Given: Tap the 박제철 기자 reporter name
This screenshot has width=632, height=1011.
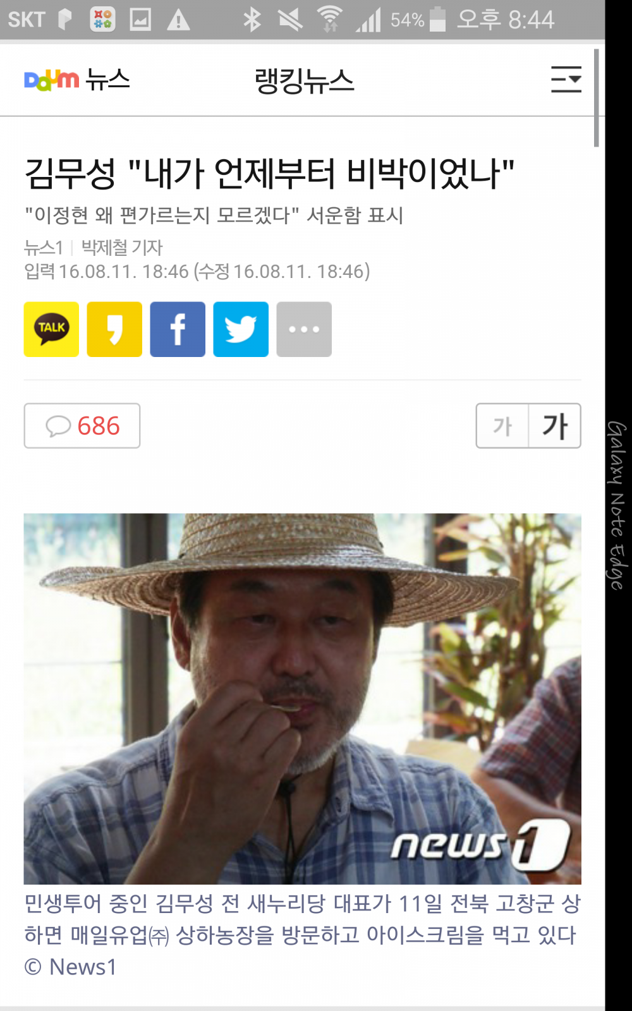Looking at the screenshot, I should coord(122,247).
